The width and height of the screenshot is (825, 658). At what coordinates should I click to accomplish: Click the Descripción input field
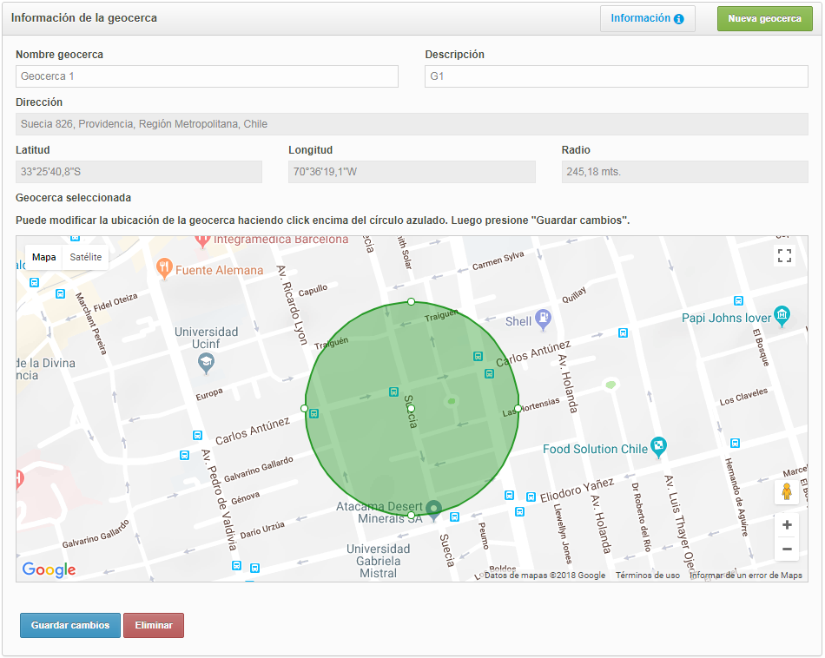616,76
